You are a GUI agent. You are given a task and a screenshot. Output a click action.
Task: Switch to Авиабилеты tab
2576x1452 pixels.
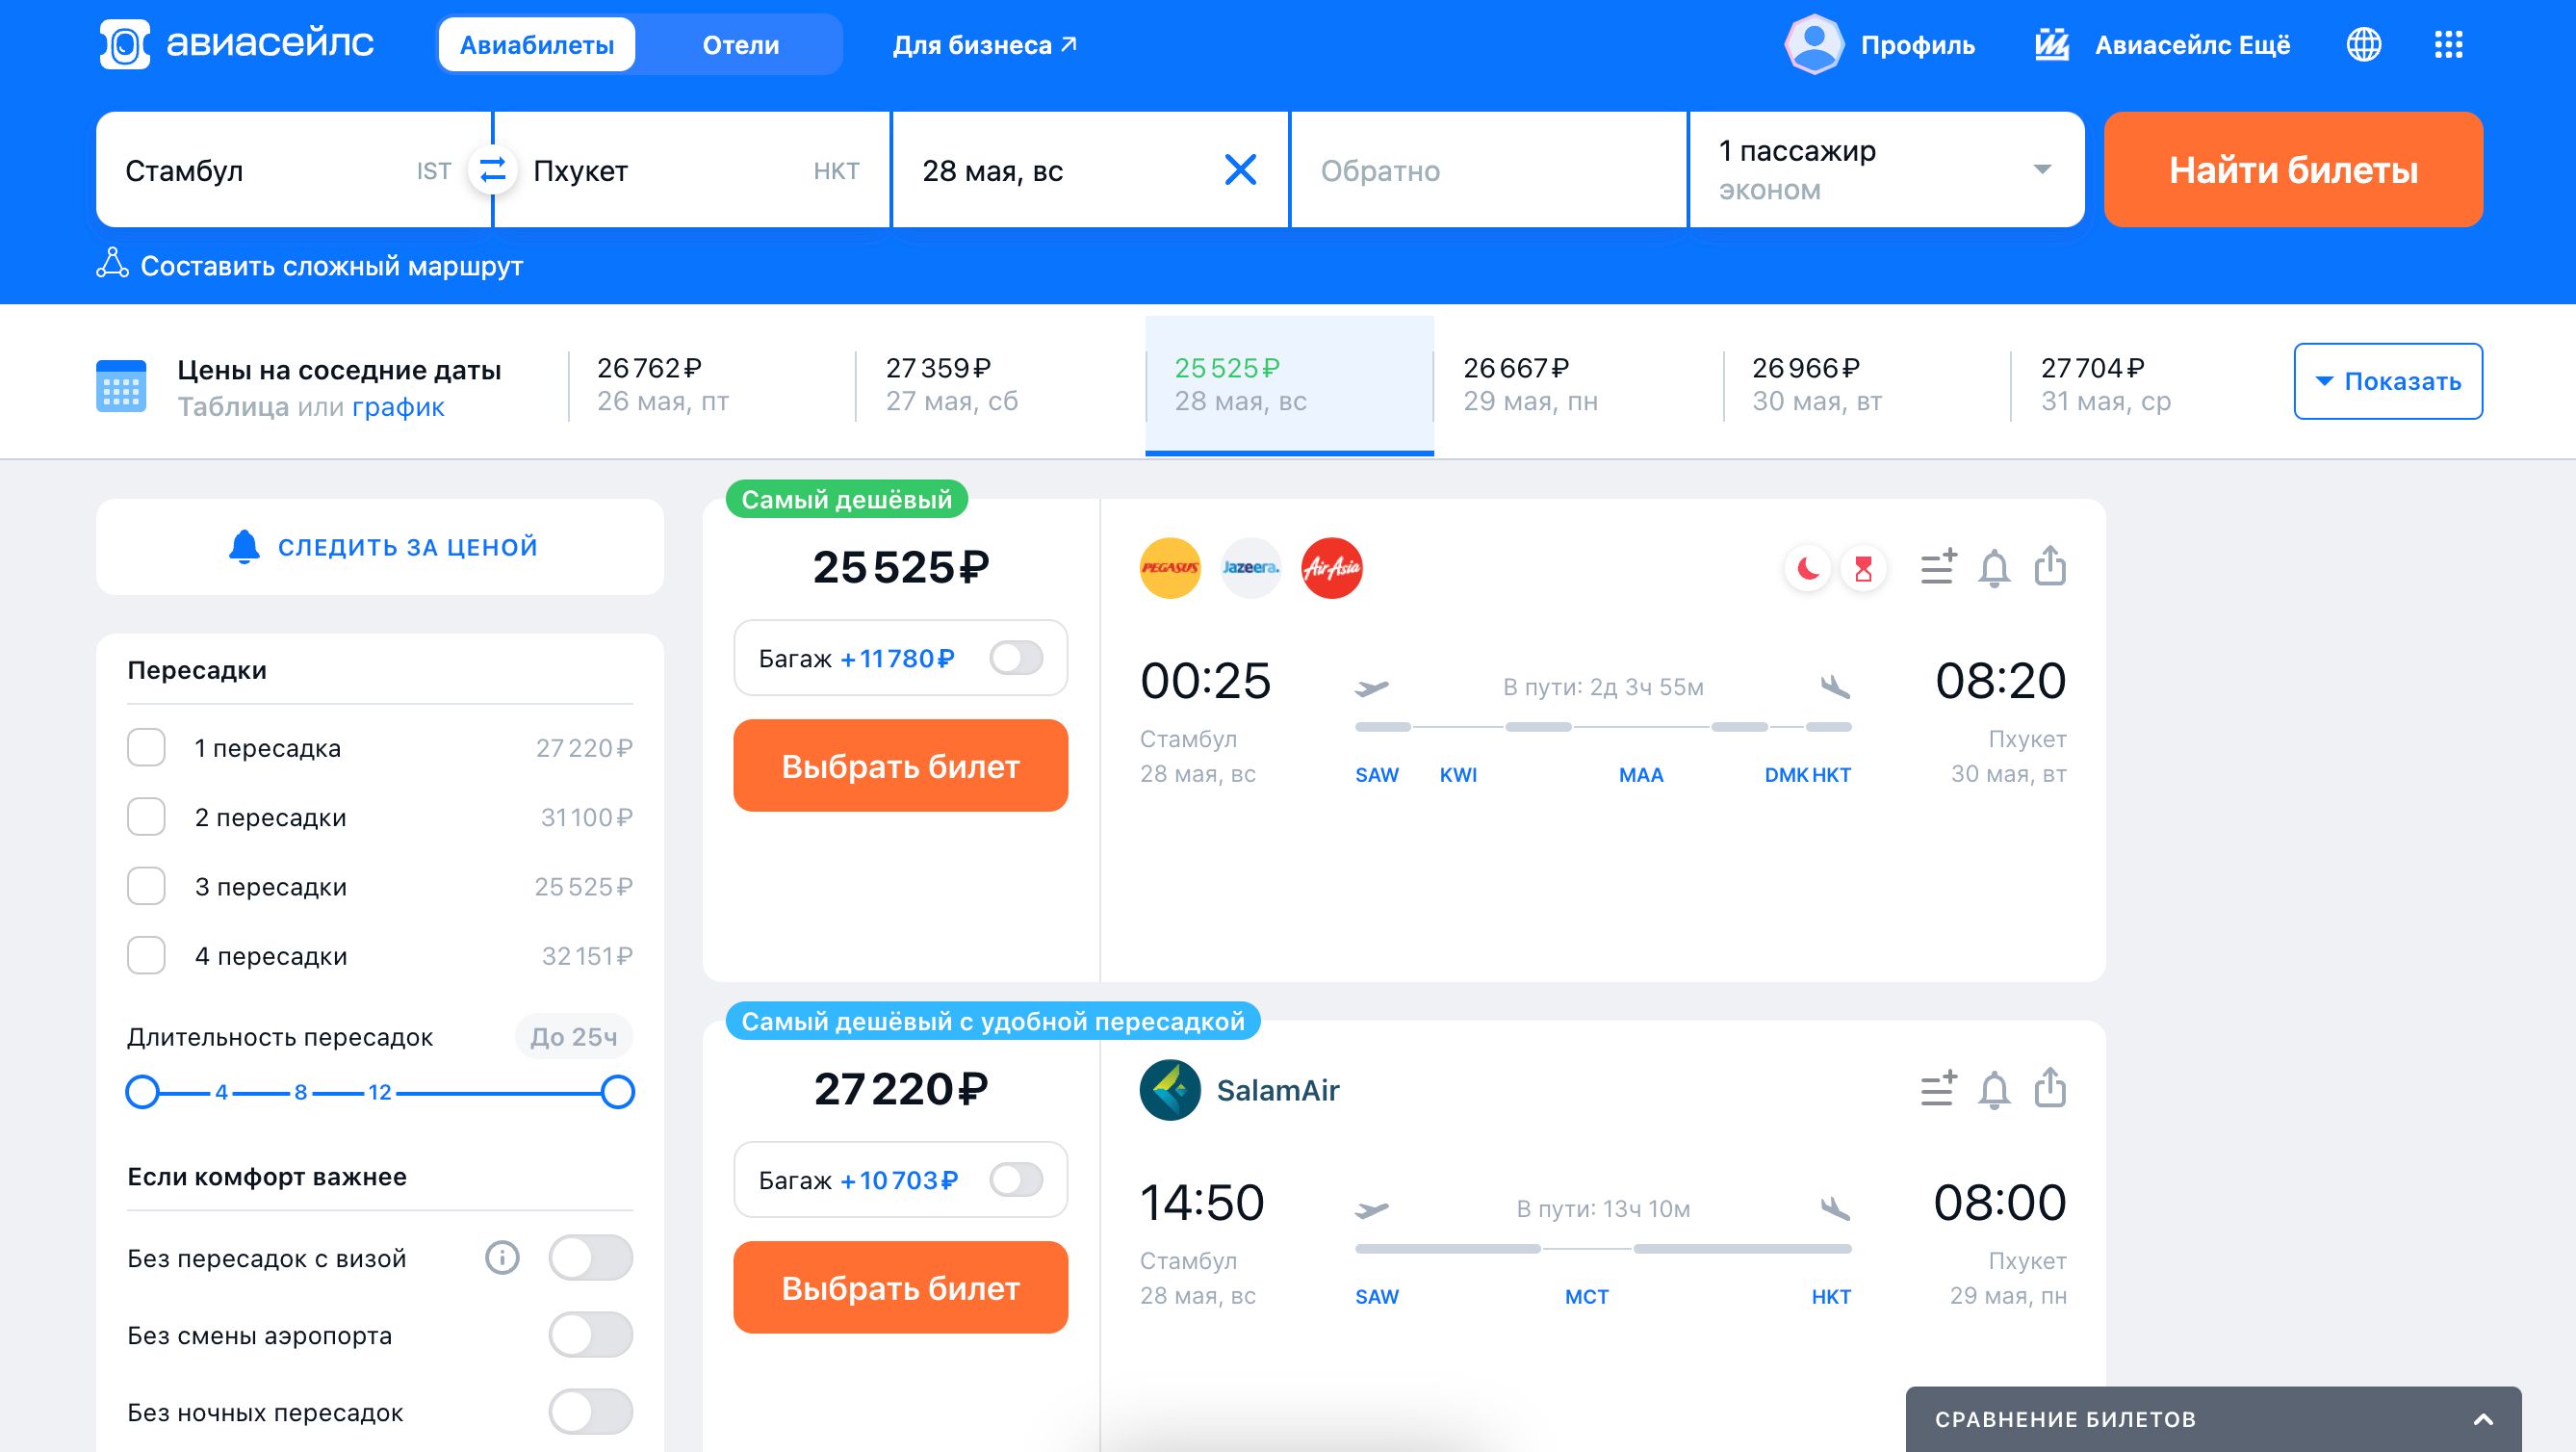point(537,44)
